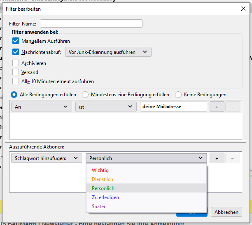Choose Zu erledigen tag from list
Viewport: 252px width, 225px height.
click(x=146, y=197)
